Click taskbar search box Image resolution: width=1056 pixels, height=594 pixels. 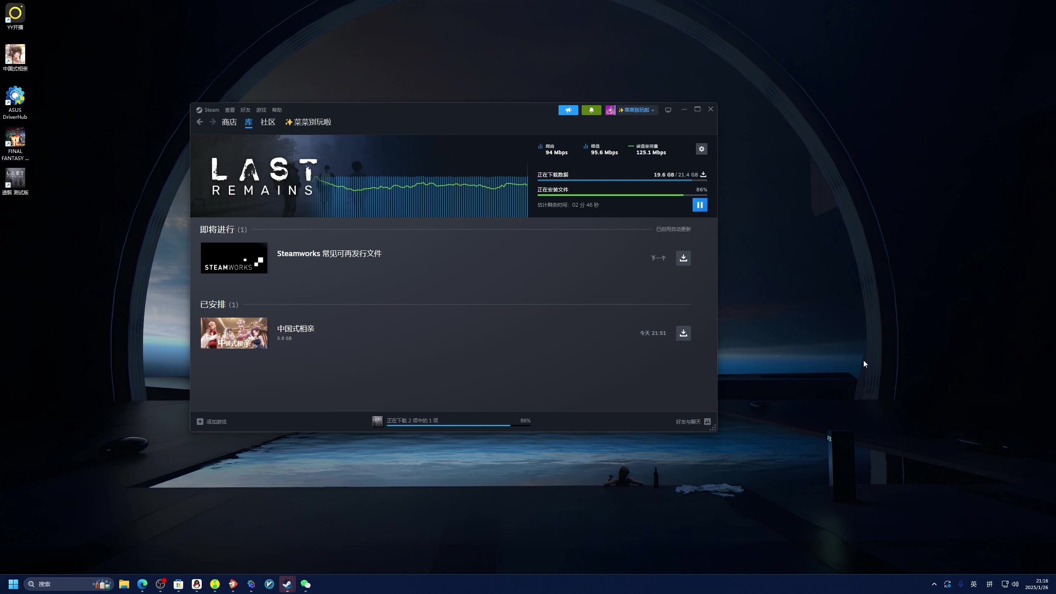tap(68, 584)
